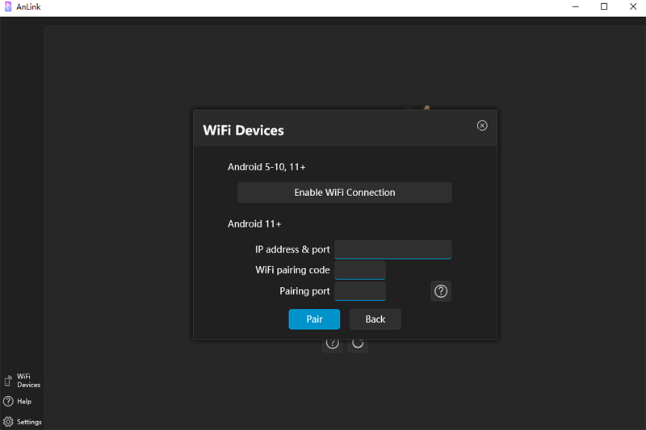Click the blue Pair button

pyautogui.click(x=314, y=319)
